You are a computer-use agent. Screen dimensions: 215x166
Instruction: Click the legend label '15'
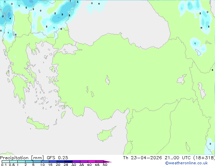[50, 165]
